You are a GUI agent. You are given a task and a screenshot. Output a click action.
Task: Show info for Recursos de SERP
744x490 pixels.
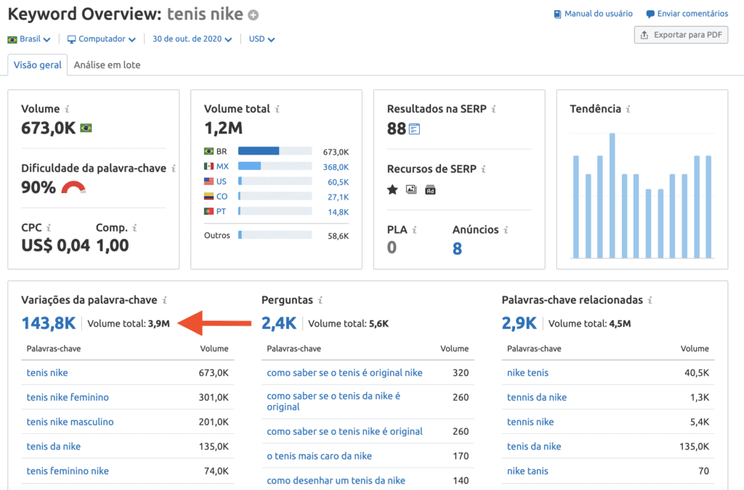coord(483,169)
